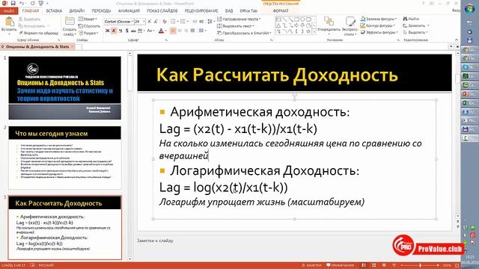
Task: Open the font color dropdown arrow
Action: tap(166, 31)
